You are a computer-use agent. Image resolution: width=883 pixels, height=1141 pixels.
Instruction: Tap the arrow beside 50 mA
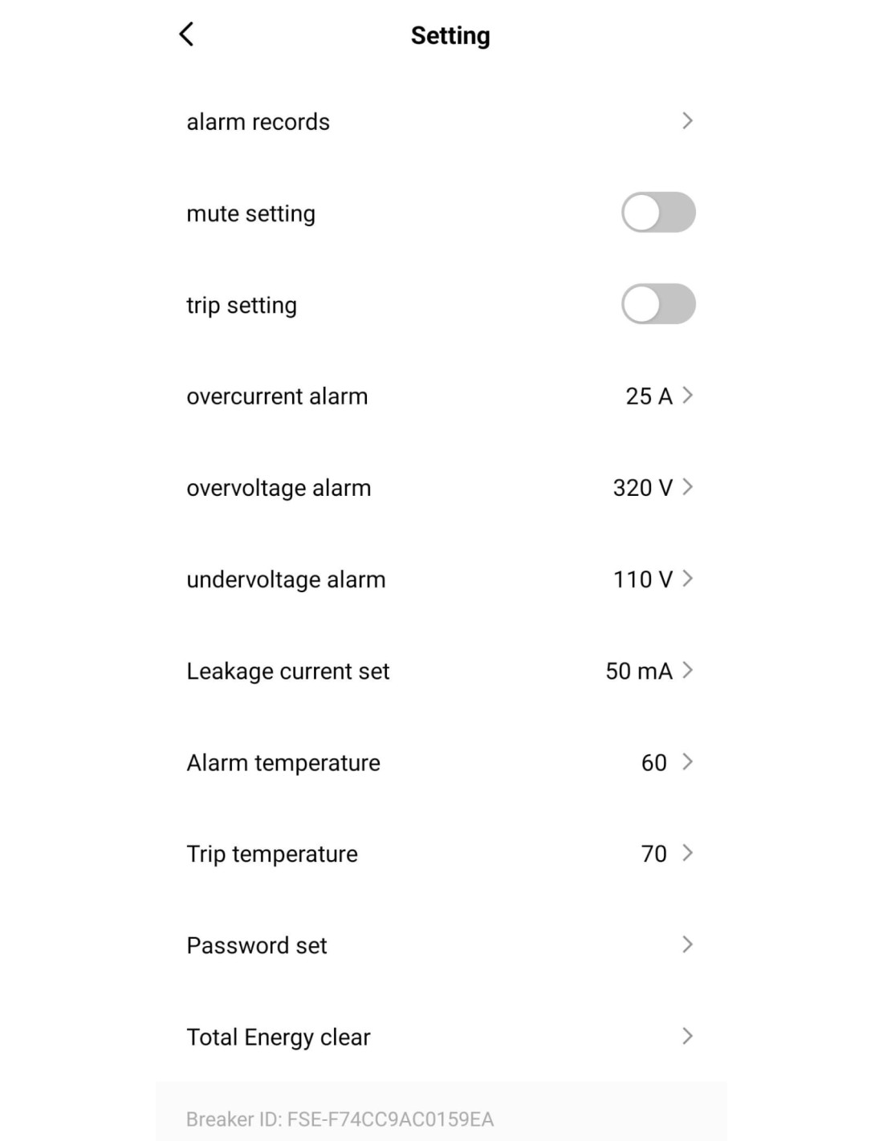(687, 670)
